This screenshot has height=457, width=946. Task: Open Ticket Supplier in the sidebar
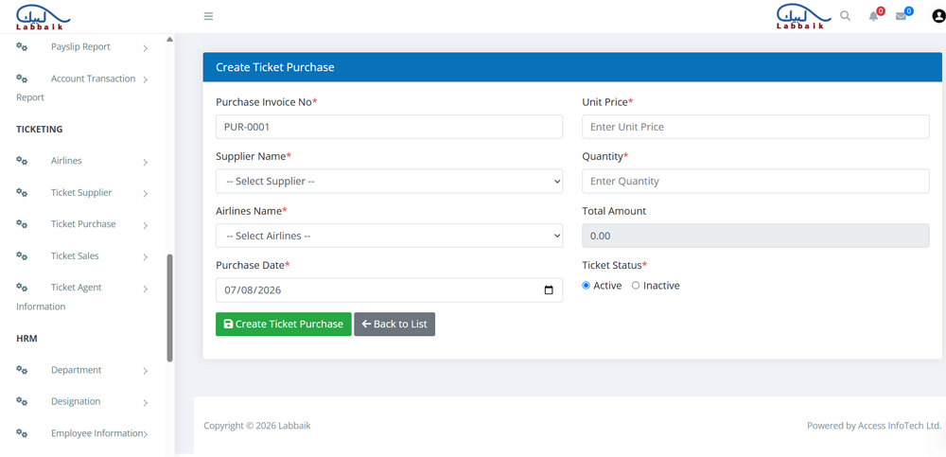tap(81, 193)
